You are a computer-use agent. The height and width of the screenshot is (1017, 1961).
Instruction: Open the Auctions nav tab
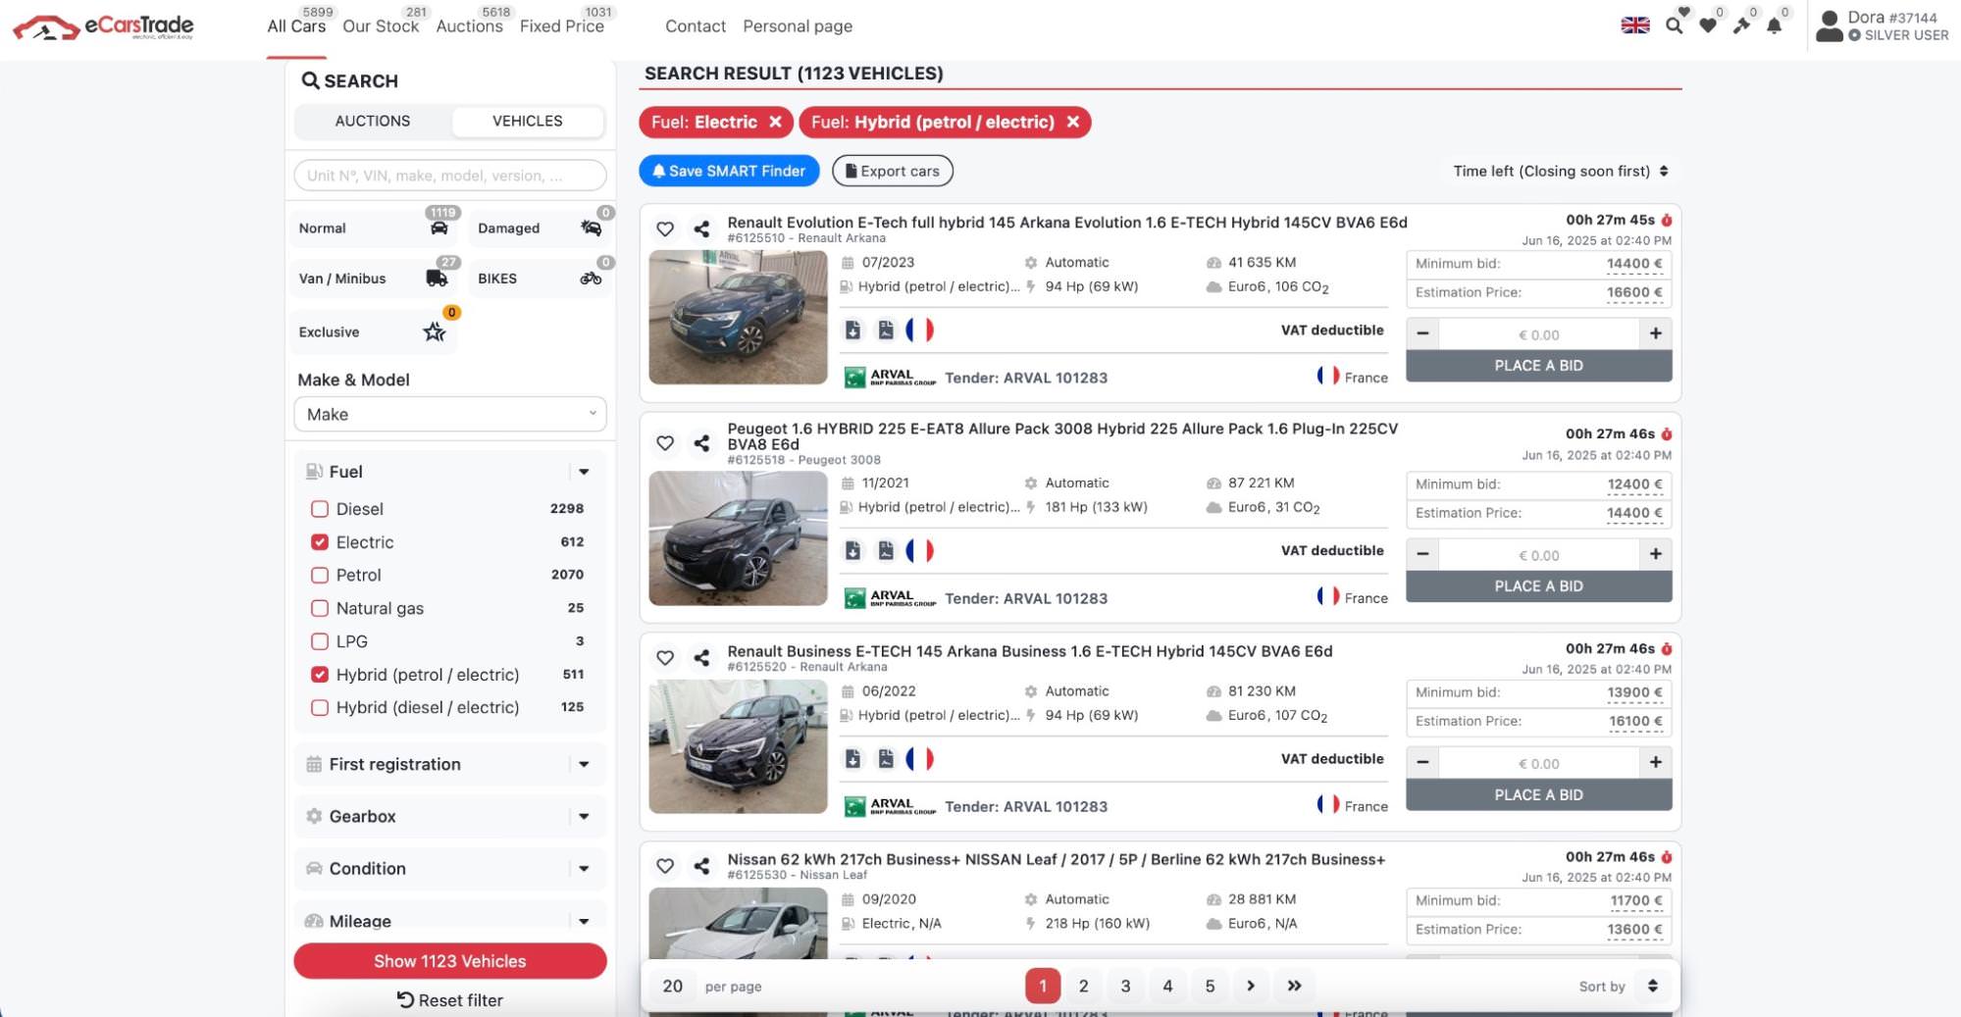469,26
